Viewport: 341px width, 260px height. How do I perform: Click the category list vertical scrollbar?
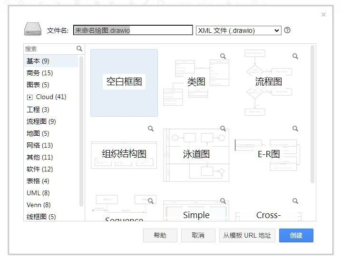pyautogui.click(x=81, y=131)
